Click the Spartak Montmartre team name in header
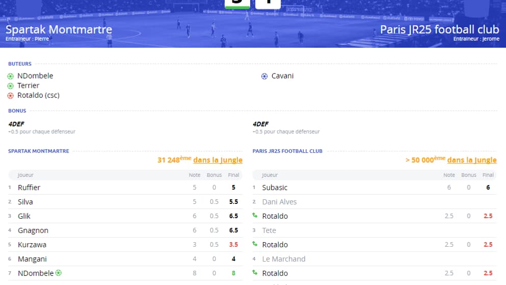 (59, 29)
